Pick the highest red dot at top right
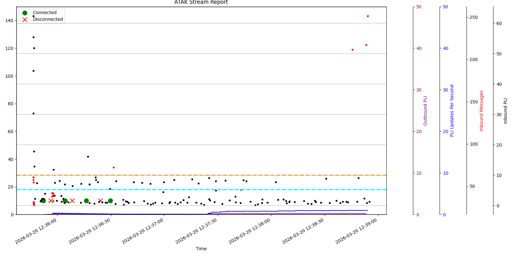Viewport: 513px width, 256px height. point(368,16)
